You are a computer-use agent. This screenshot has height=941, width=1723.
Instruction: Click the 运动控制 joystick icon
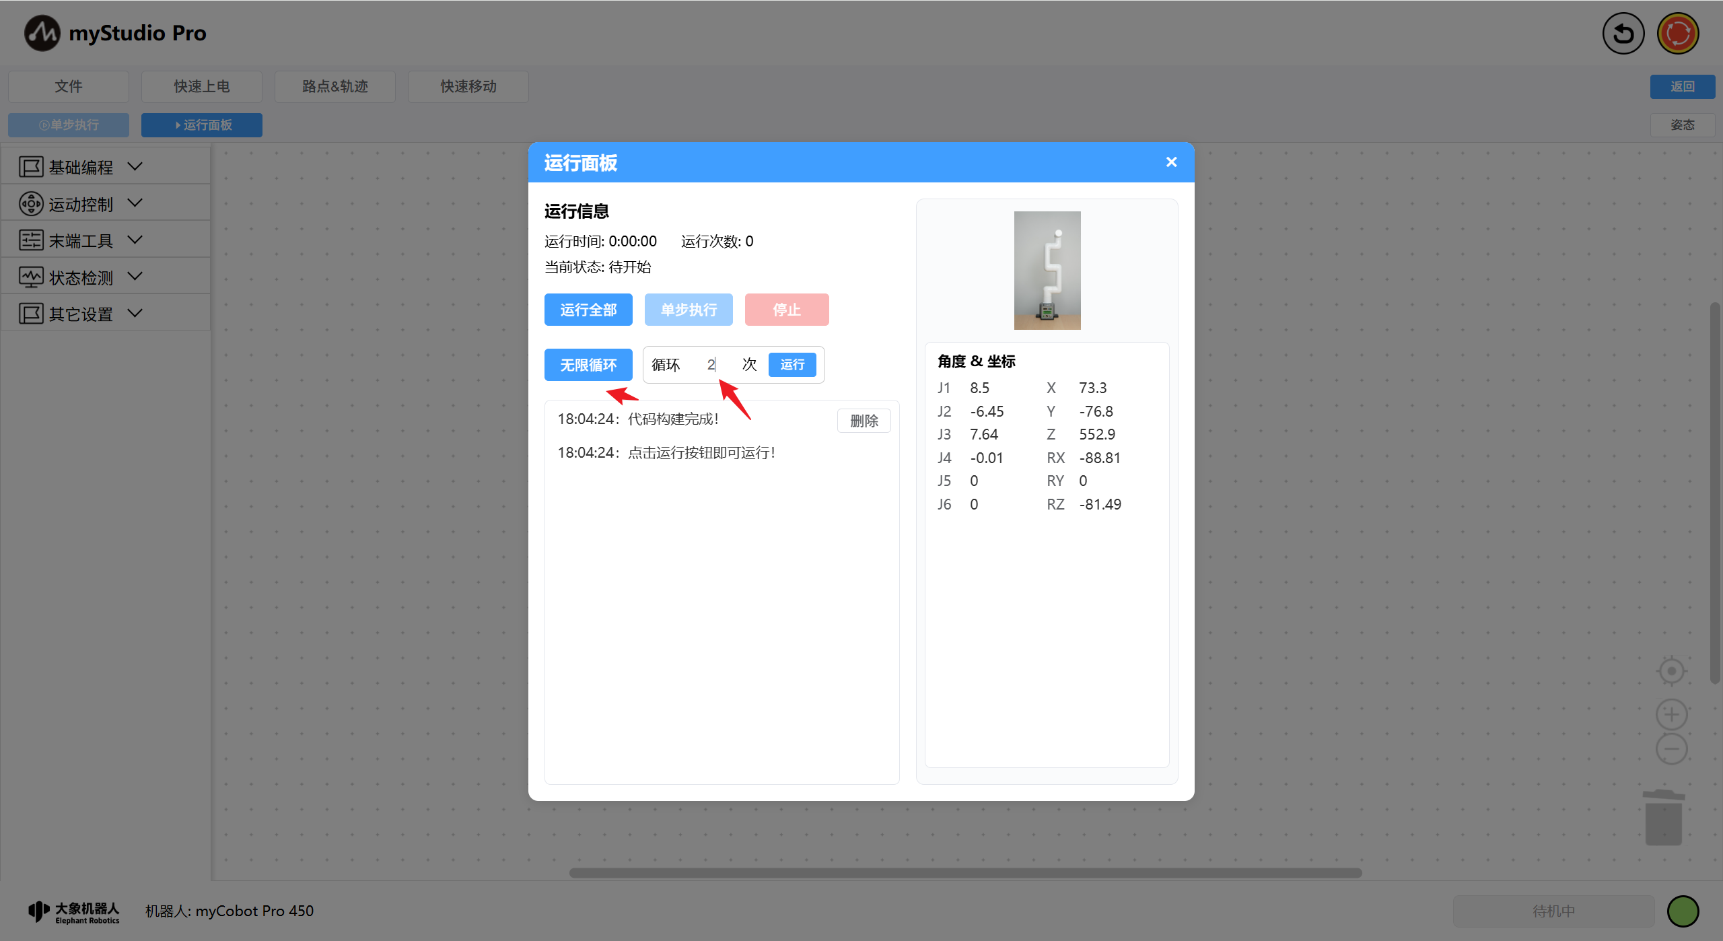(31, 203)
